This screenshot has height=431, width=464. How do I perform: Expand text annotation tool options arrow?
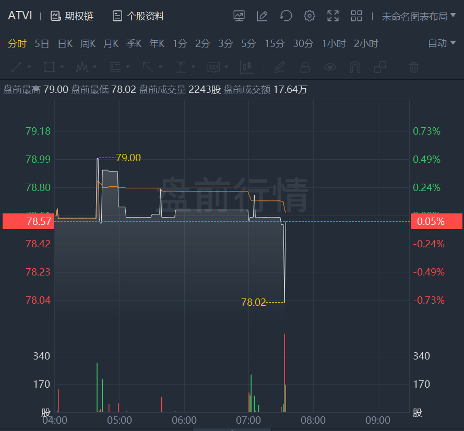pyautogui.click(x=193, y=67)
